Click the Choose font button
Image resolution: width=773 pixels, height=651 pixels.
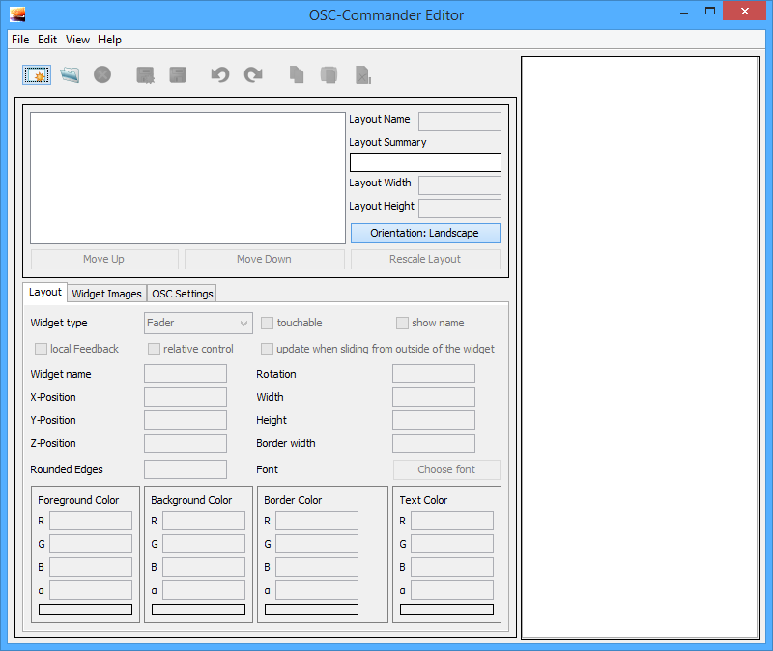[446, 469]
